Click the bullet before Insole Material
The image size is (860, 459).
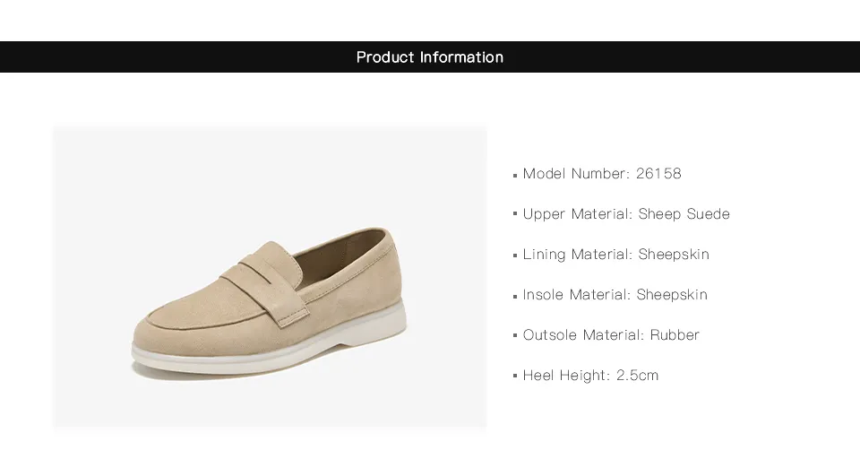click(515, 297)
